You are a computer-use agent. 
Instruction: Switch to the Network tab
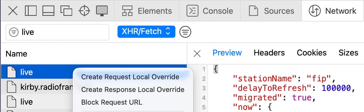(333, 11)
